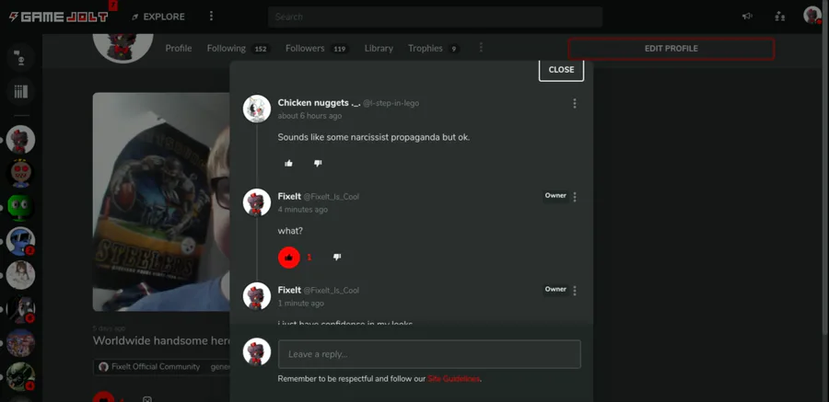Open the Followers tab

click(317, 48)
